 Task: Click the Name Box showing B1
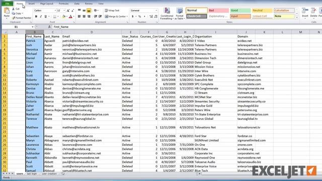[17, 27]
